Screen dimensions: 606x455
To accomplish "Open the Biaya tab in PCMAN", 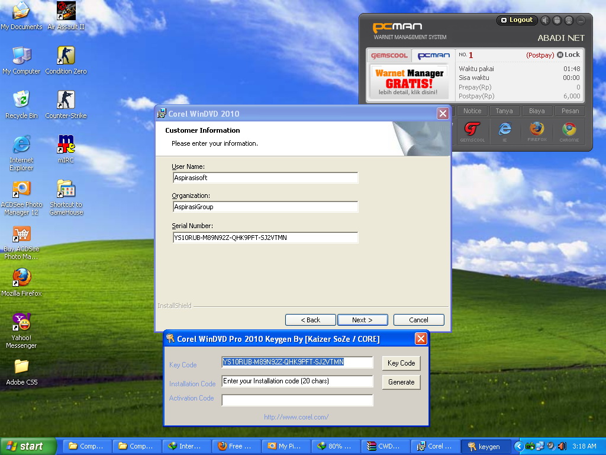I will tap(537, 111).
